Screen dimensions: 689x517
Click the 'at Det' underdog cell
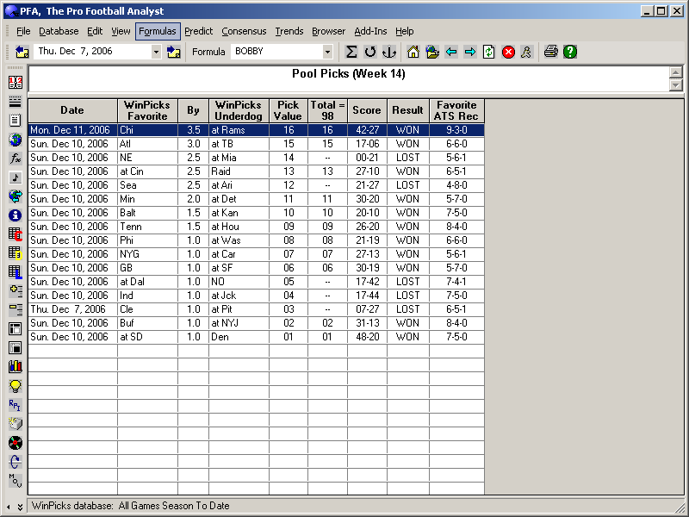click(239, 199)
